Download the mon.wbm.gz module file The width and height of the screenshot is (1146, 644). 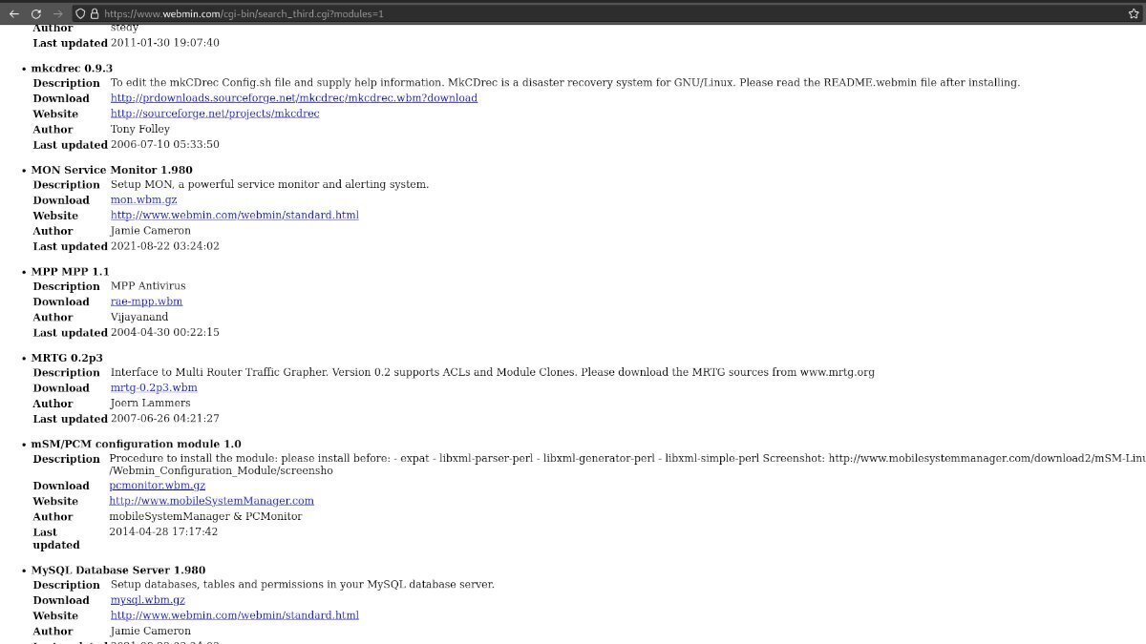tap(143, 199)
